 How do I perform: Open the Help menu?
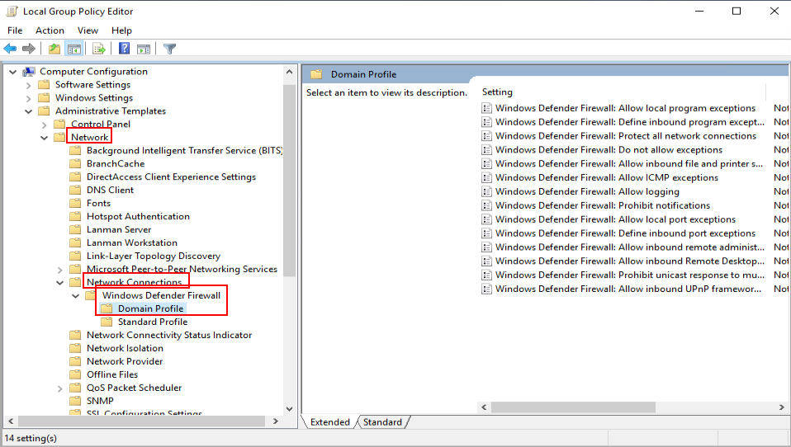click(x=121, y=31)
